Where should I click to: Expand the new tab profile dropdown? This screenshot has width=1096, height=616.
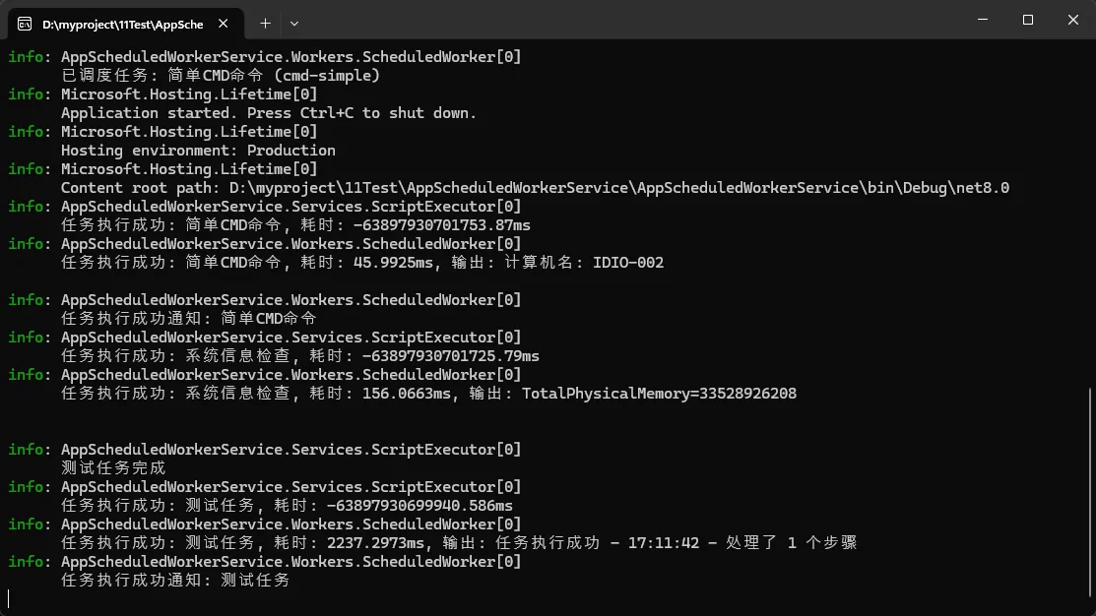[x=293, y=23]
